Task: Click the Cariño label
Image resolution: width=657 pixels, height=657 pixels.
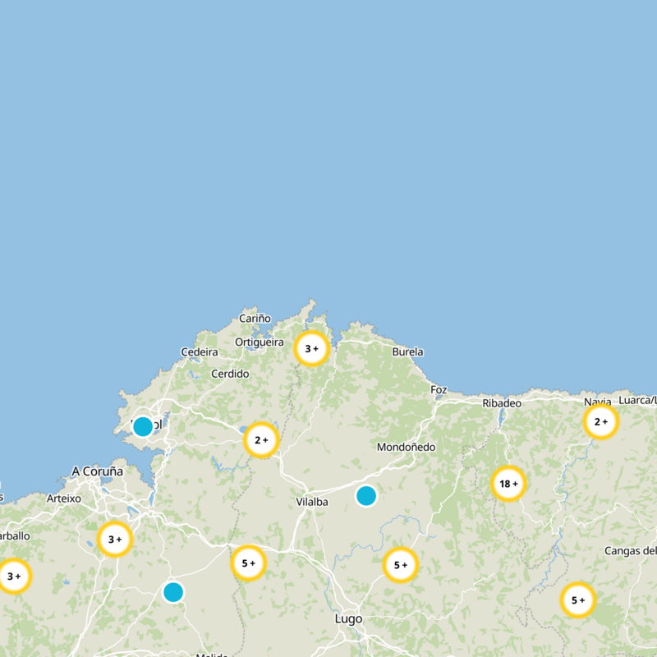Action: coord(255,319)
